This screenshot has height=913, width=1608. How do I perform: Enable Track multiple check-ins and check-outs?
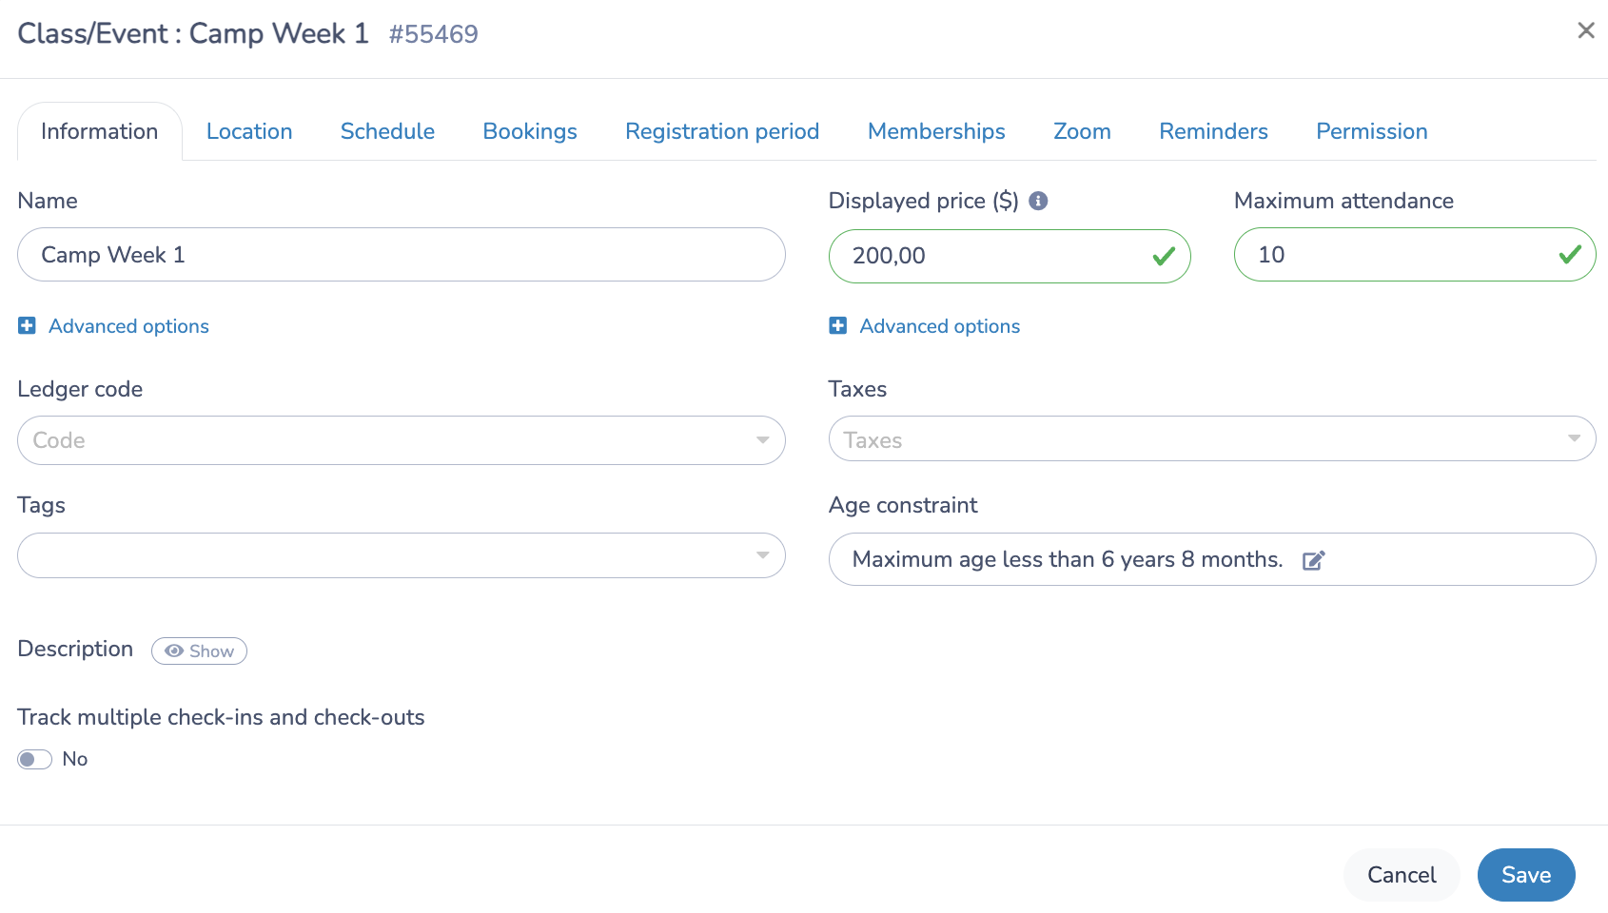pos(35,759)
